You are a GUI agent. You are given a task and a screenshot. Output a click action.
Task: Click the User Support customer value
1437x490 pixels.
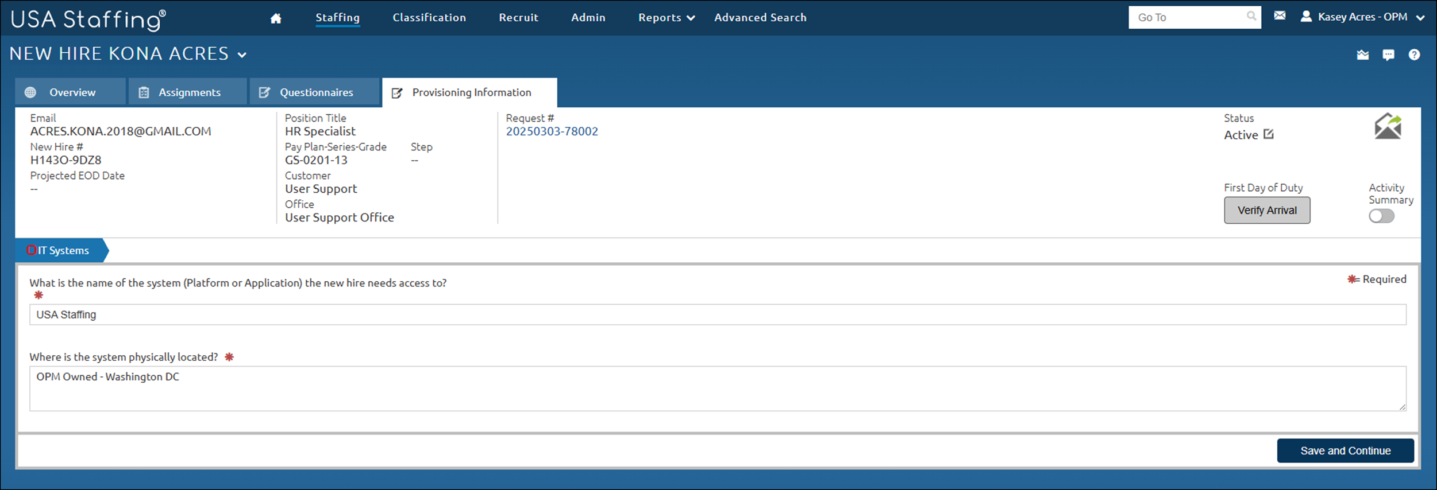tap(321, 189)
